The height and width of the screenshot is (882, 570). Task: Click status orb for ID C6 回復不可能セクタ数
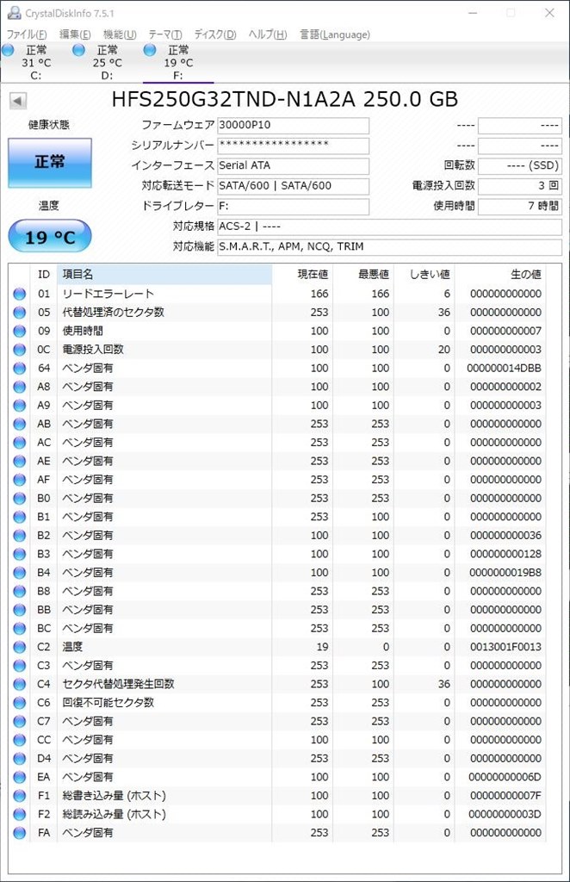tap(19, 703)
